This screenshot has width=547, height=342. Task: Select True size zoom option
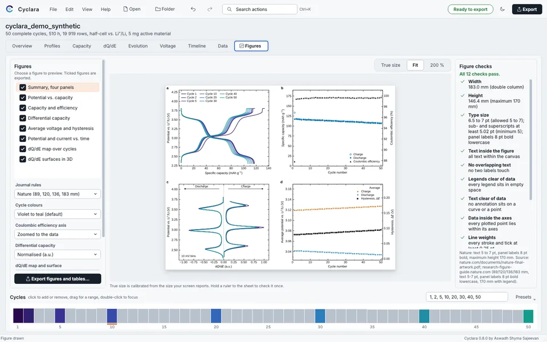click(x=391, y=65)
